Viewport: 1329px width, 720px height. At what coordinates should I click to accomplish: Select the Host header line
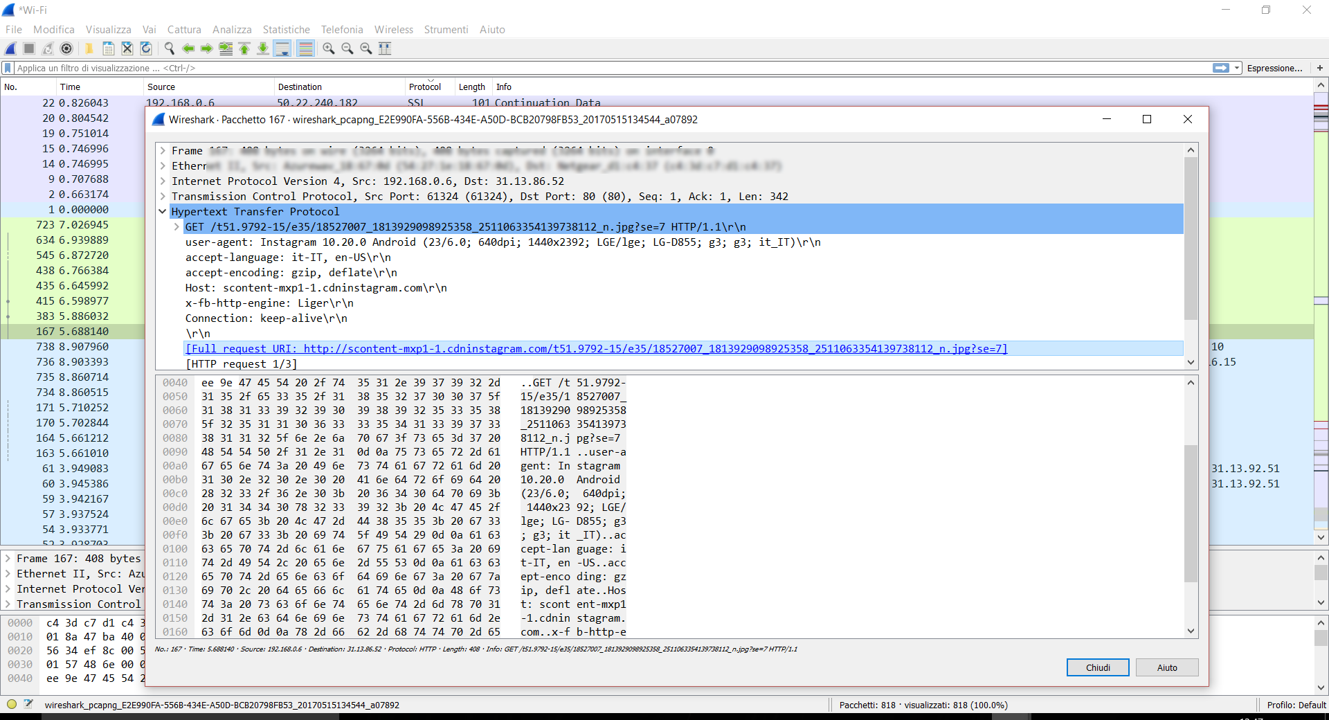316,288
